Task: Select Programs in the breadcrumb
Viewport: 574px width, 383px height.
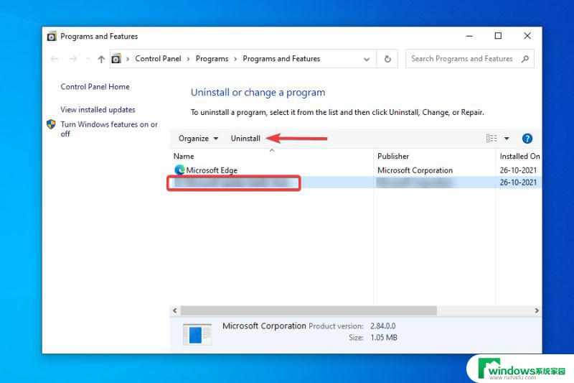Action: point(212,59)
